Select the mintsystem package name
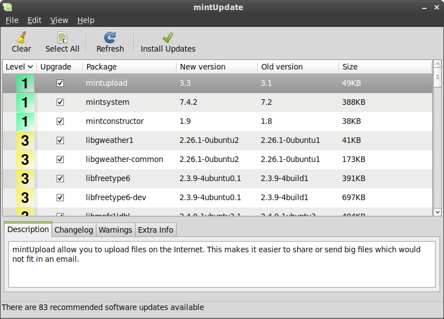The height and width of the screenshot is (319, 444). pos(108,102)
